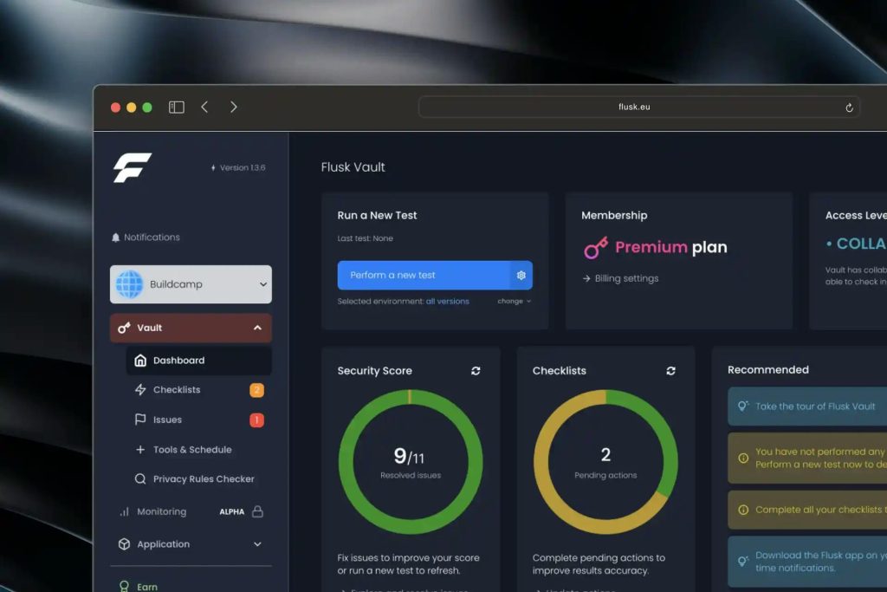
Task: Reload the page in the browser
Action: point(849,107)
